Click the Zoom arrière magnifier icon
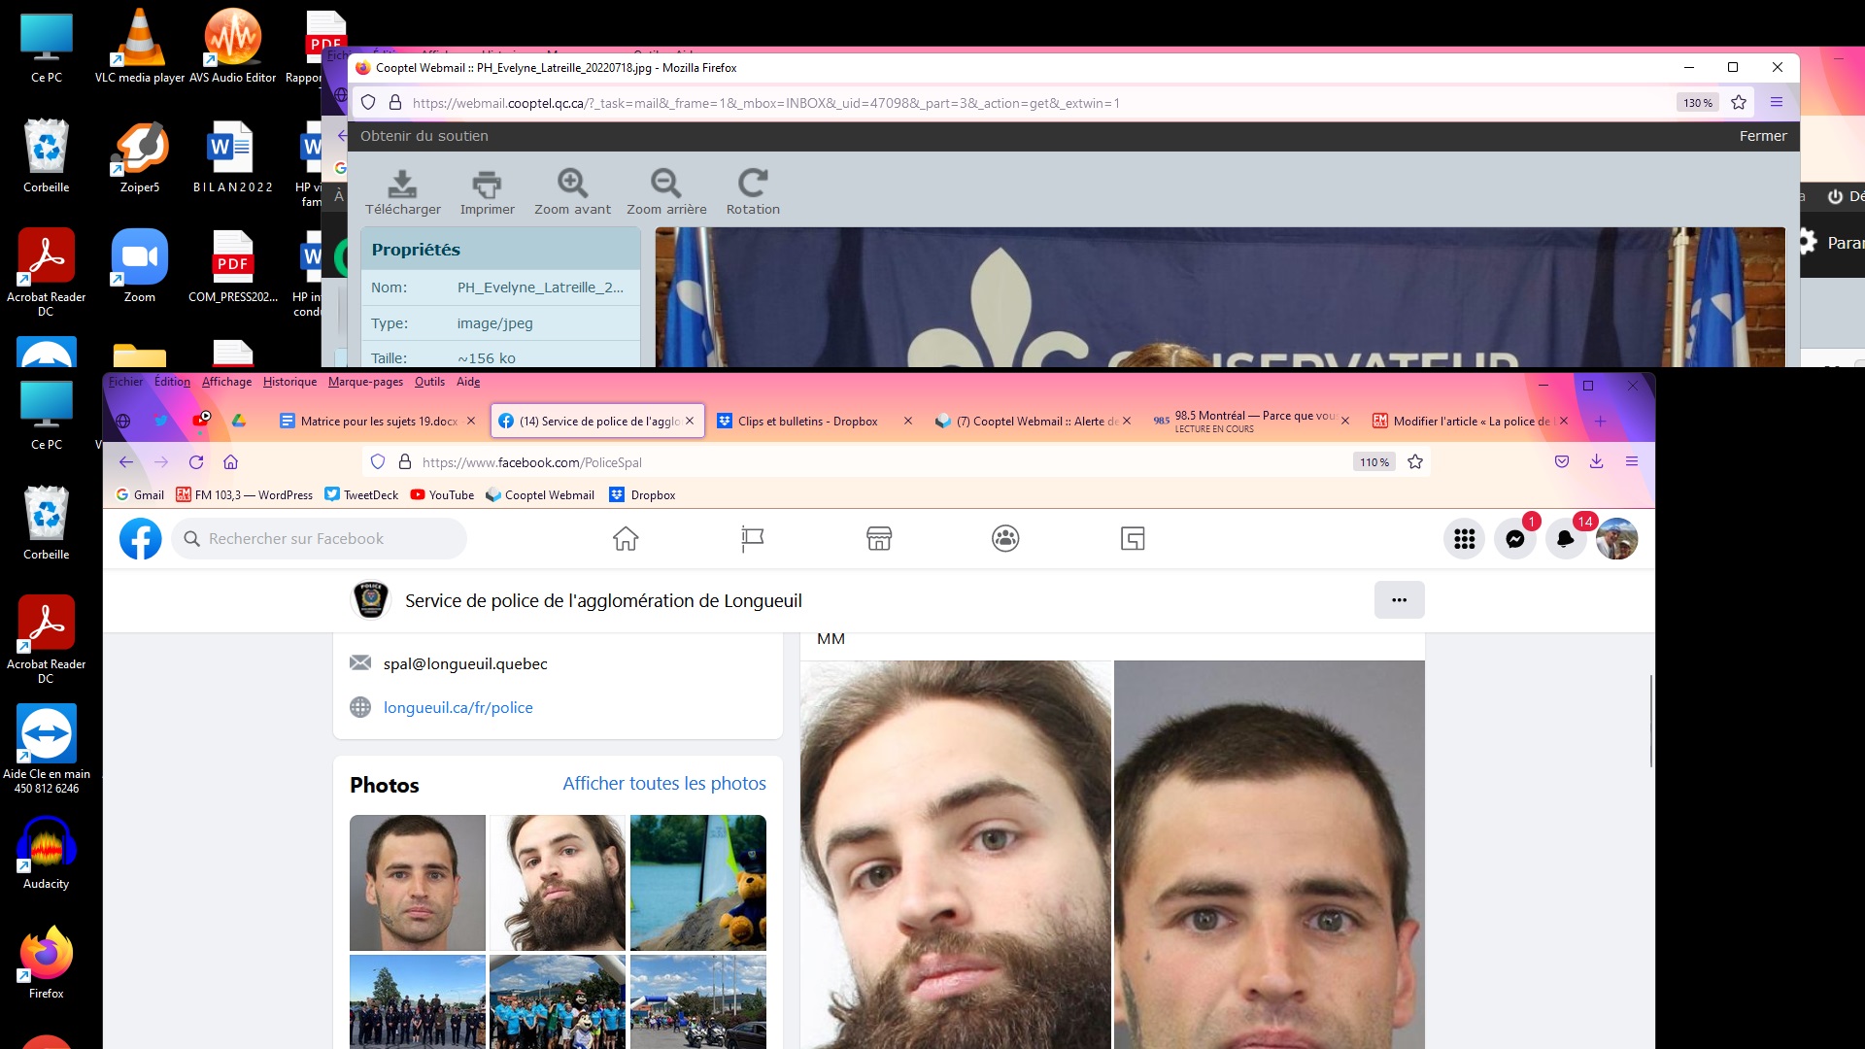The image size is (1865, 1049). [665, 184]
